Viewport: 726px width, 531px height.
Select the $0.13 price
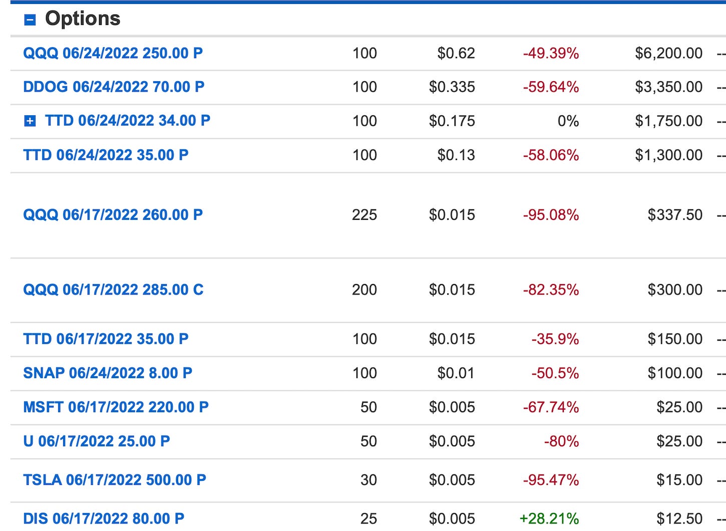tap(456, 155)
